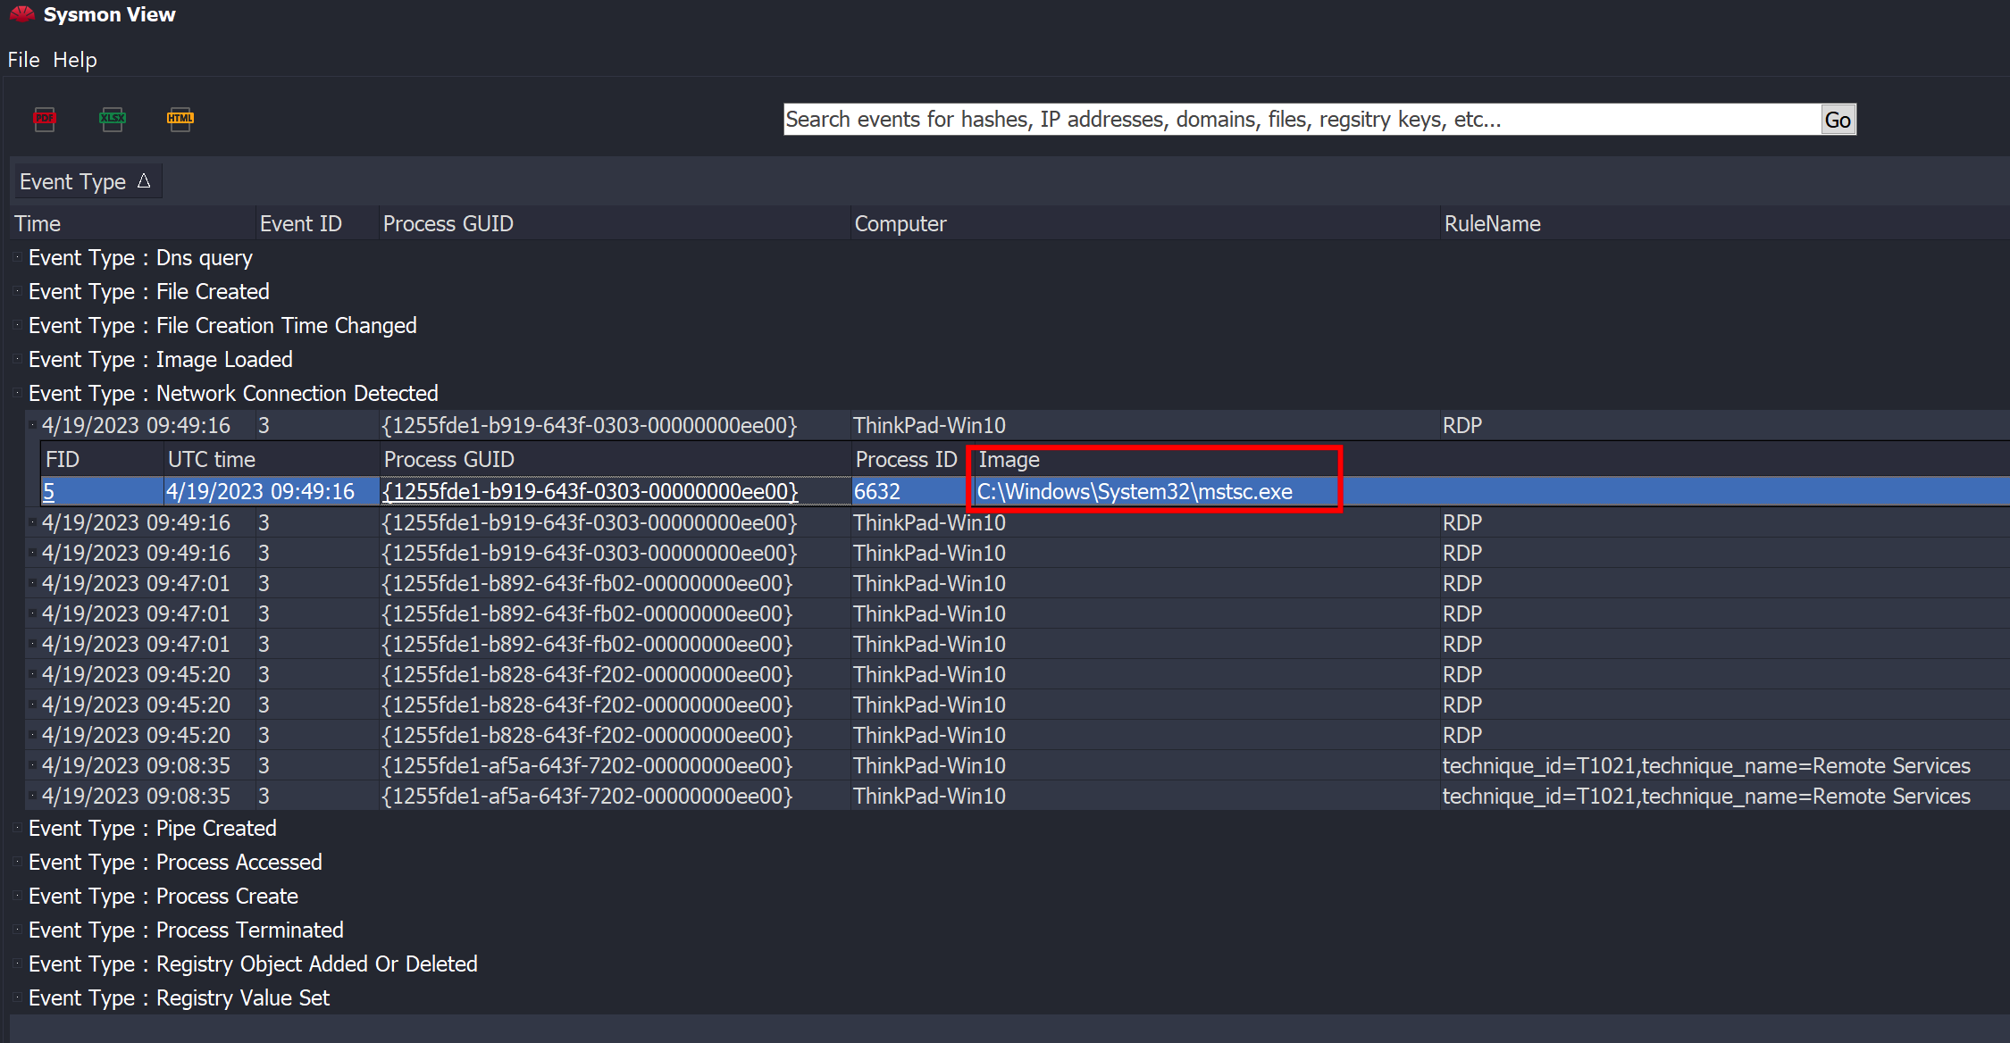The image size is (2010, 1043).
Task: Expand the File Created event group
Action: [x=16, y=291]
